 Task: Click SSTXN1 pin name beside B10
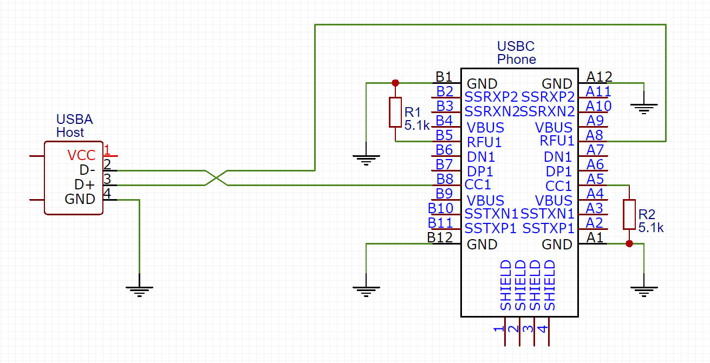(492, 214)
